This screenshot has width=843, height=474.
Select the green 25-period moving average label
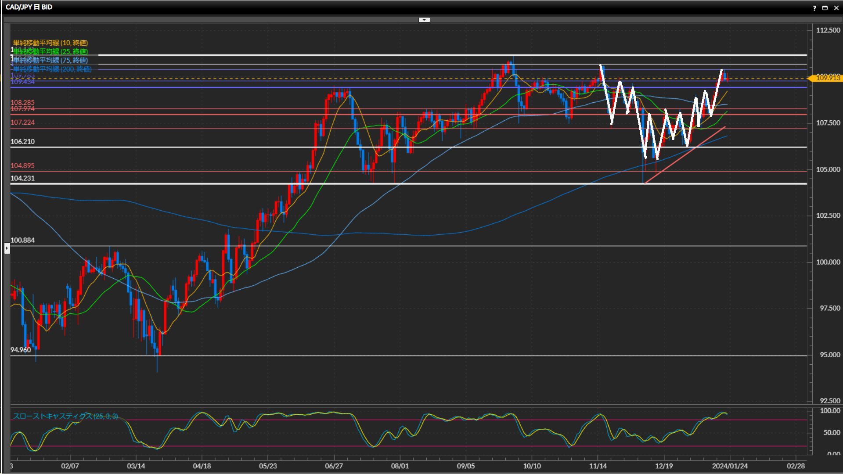pyautogui.click(x=50, y=51)
